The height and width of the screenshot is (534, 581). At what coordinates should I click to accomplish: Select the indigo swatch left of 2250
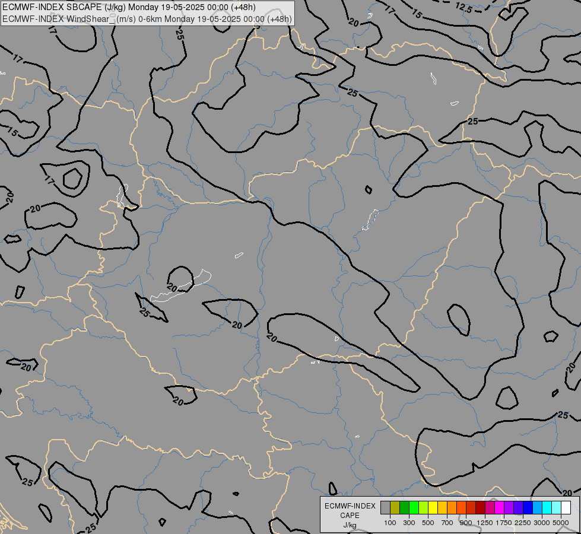tap(518, 507)
